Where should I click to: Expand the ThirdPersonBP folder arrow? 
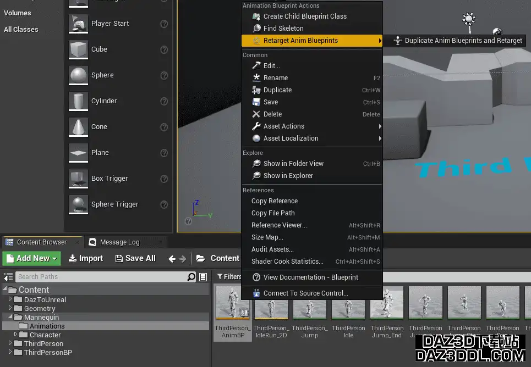pos(10,352)
